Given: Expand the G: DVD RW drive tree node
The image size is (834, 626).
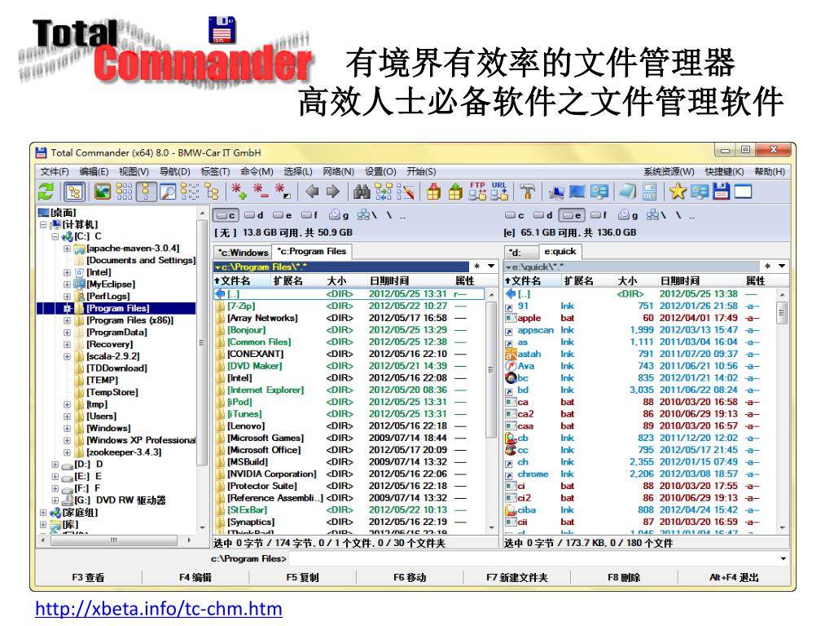Looking at the screenshot, I should pyautogui.click(x=55, y=500).
